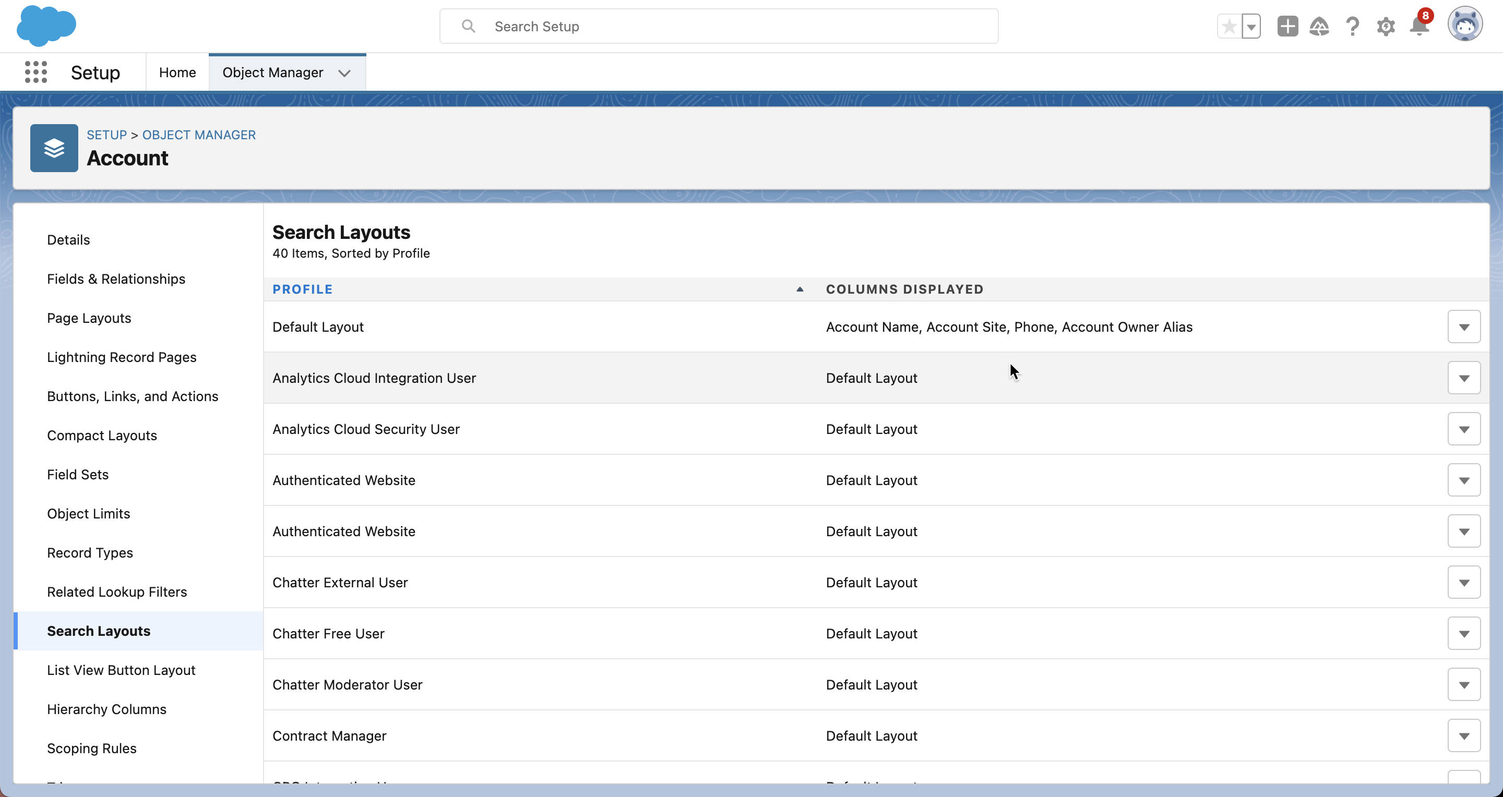Image resolution: width=1503 pixels, height=797 pixels.
Task: Open your user profile avatar
Action: [x=1465, y=25]
